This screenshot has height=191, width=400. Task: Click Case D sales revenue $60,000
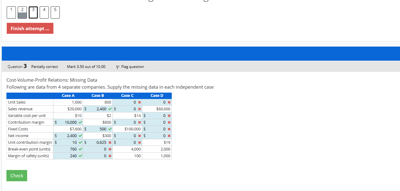tap(163, 109)
